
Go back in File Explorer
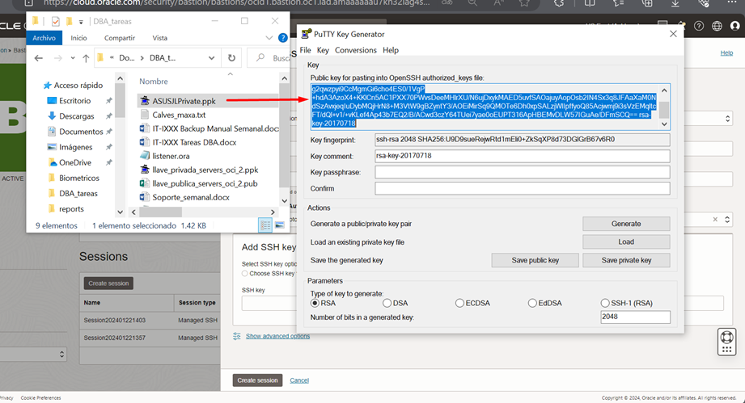tap(39, 58)
